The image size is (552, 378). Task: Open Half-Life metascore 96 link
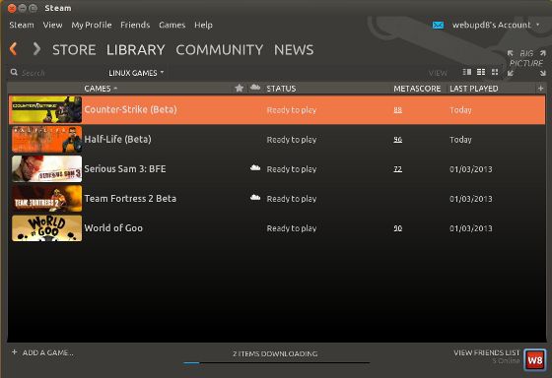tap(398, 139)
